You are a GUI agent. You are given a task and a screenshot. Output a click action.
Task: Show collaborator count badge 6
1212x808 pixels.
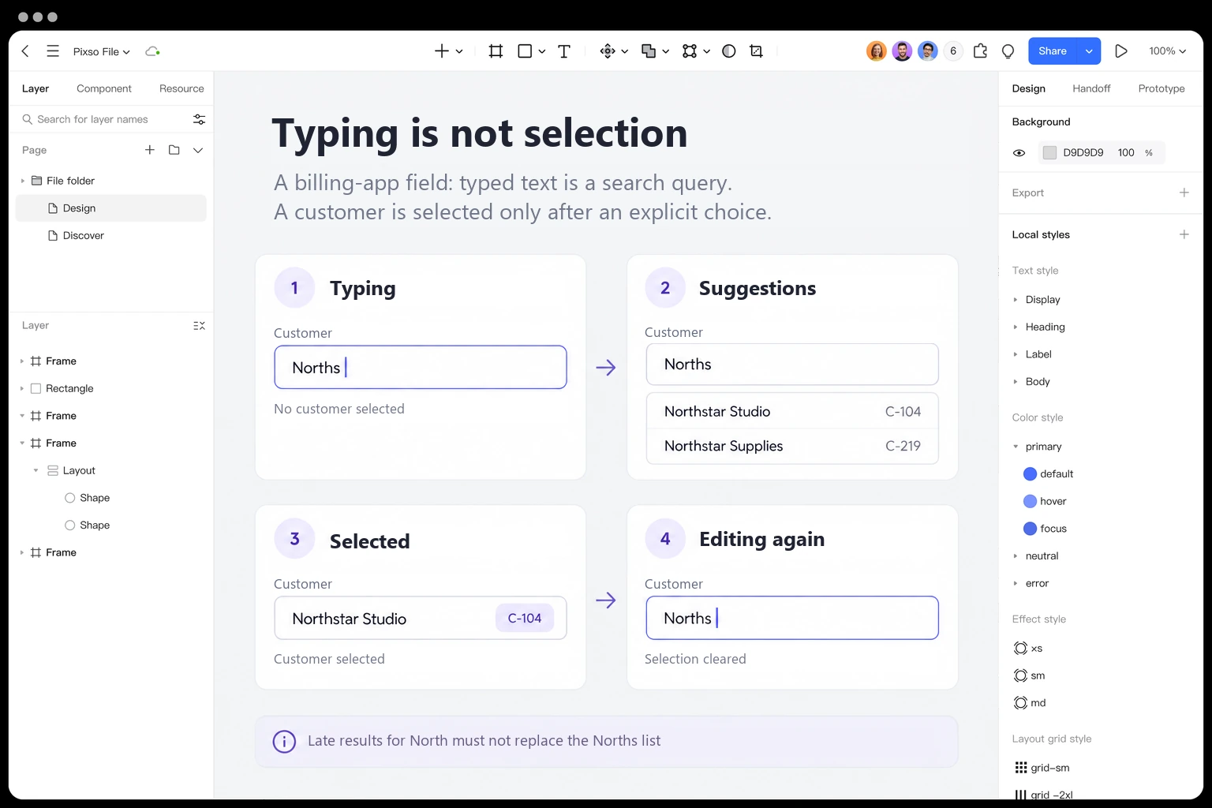[x=953, y=51]
